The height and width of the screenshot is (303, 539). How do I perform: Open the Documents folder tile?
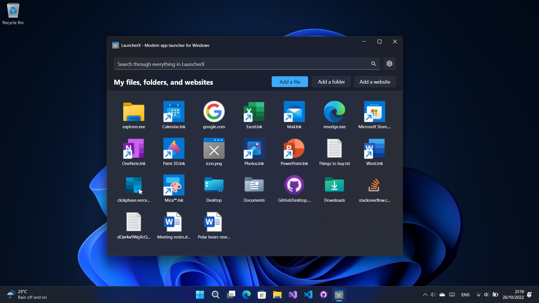pyautogui.click(x=254, y=189)
